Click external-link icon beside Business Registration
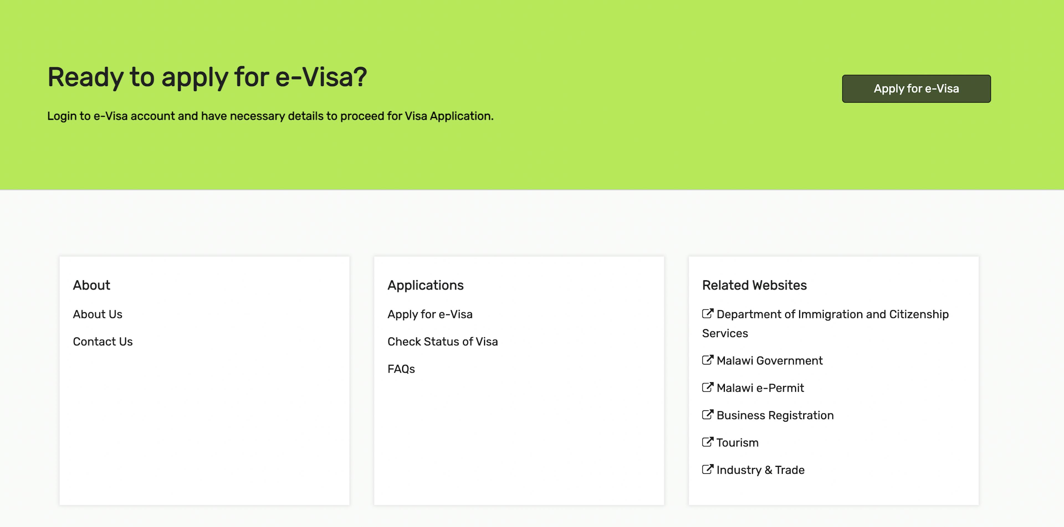Viewport: 1064px width, 527px height. (708, 414)
